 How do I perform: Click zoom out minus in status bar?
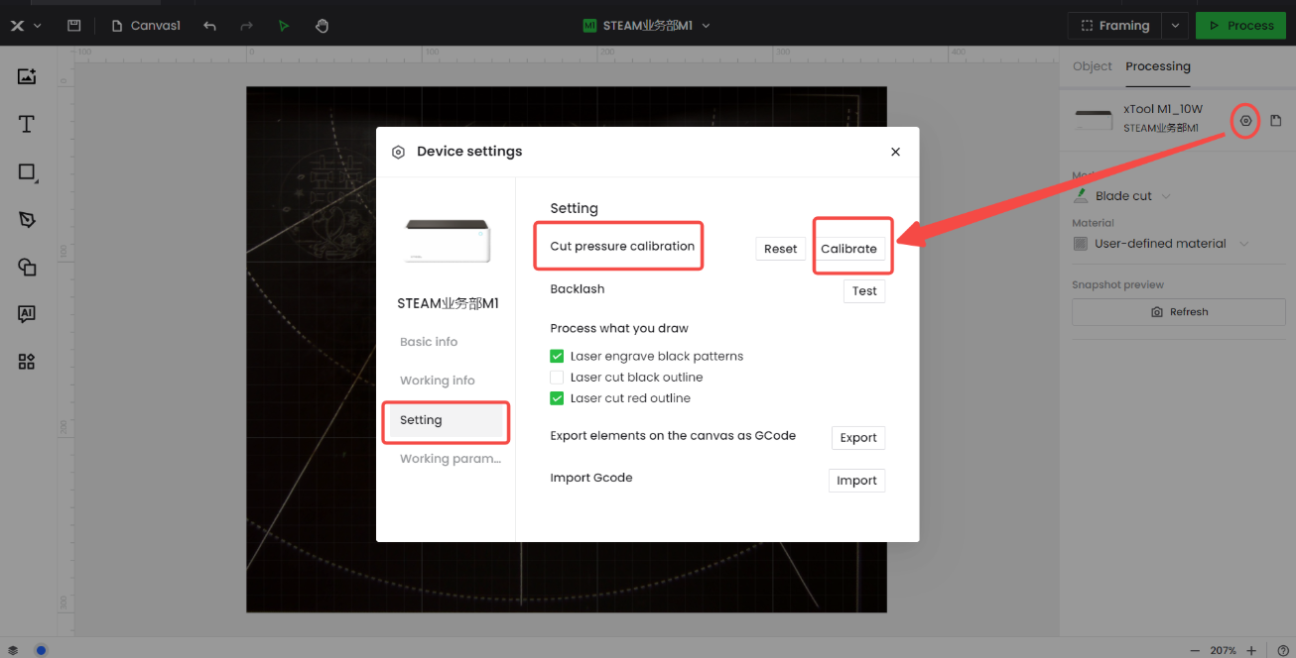[1194, 650]
